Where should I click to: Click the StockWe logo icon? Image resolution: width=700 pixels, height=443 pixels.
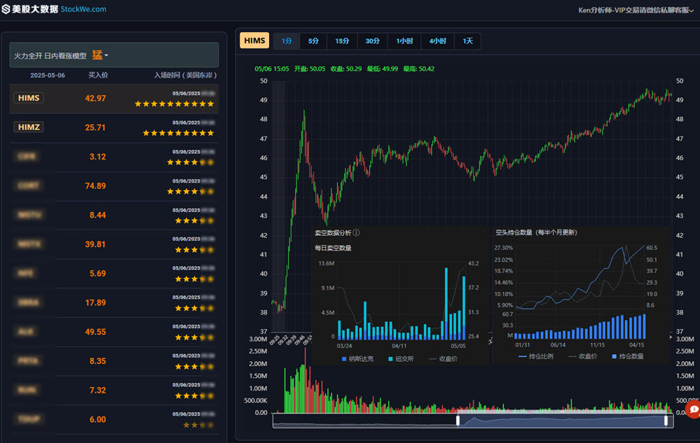(6, 9)
